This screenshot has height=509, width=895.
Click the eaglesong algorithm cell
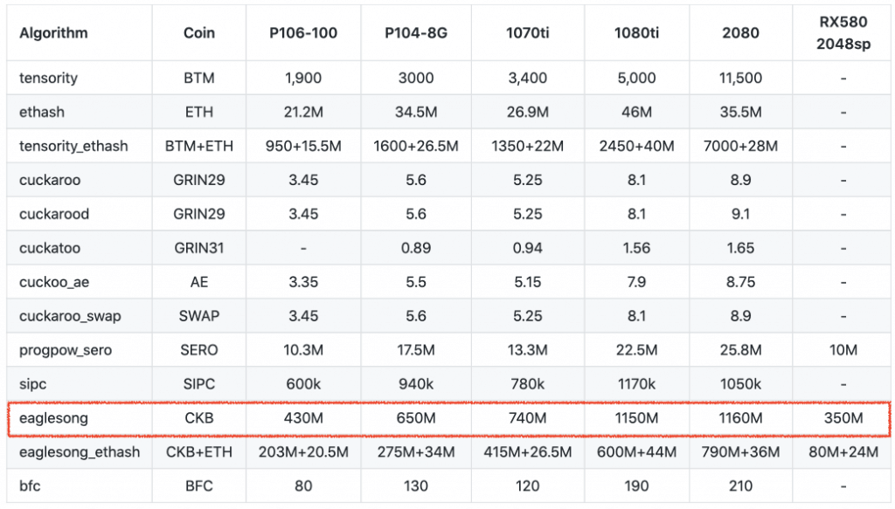click(x=53, y=419)
